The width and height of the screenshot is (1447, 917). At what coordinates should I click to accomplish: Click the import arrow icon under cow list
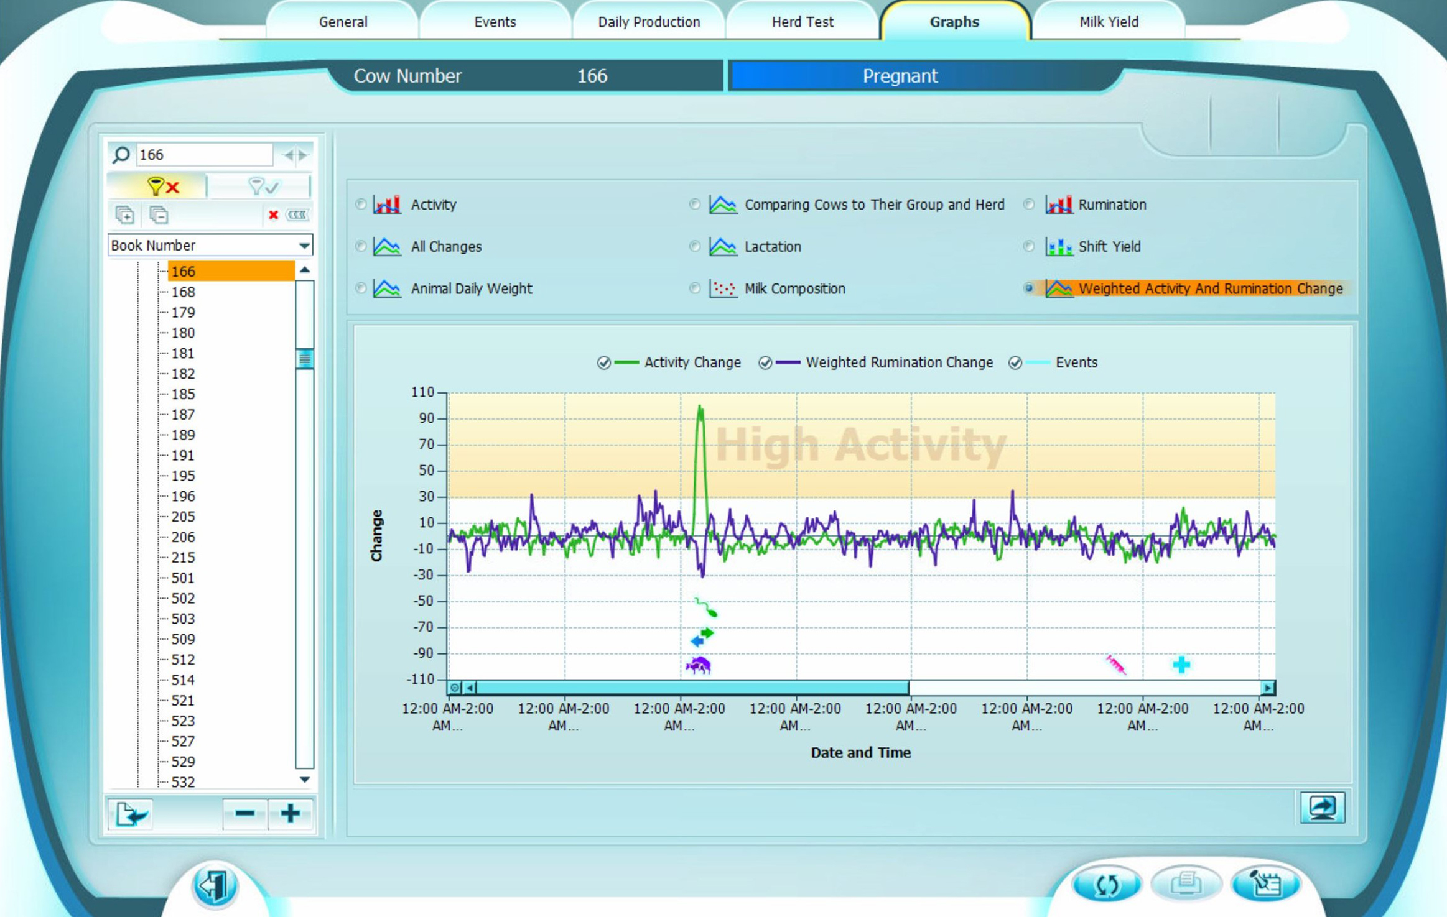coord(131,814)
